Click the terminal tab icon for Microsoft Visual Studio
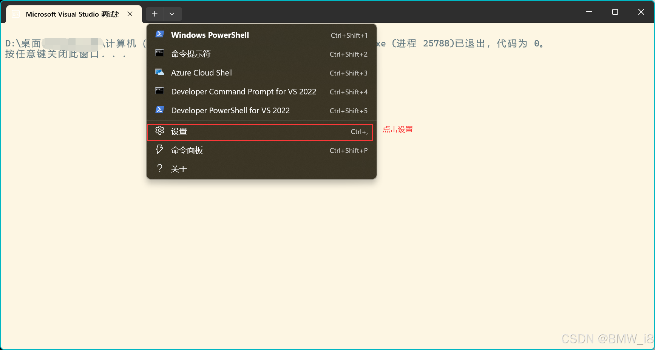655x350 pixels. (16, 14)
